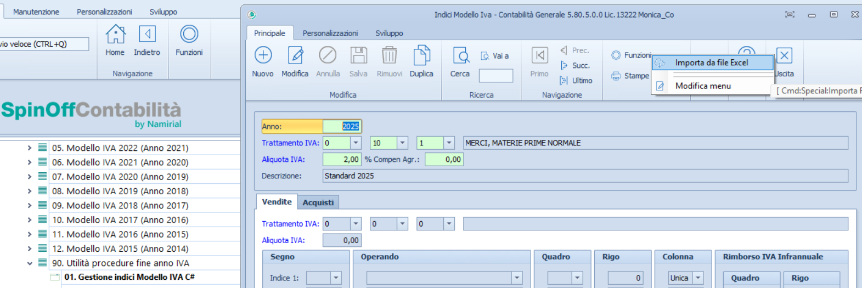Screen dimensions: 862x288
Task: Expand the Modello IVA 2022 tree node
Action: click(30, 148)
